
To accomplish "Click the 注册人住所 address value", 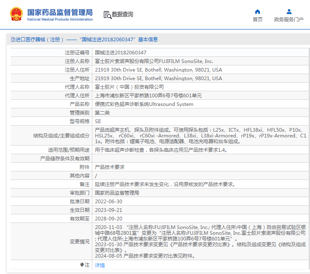I will pyautogui.click(x=158, y=70).
